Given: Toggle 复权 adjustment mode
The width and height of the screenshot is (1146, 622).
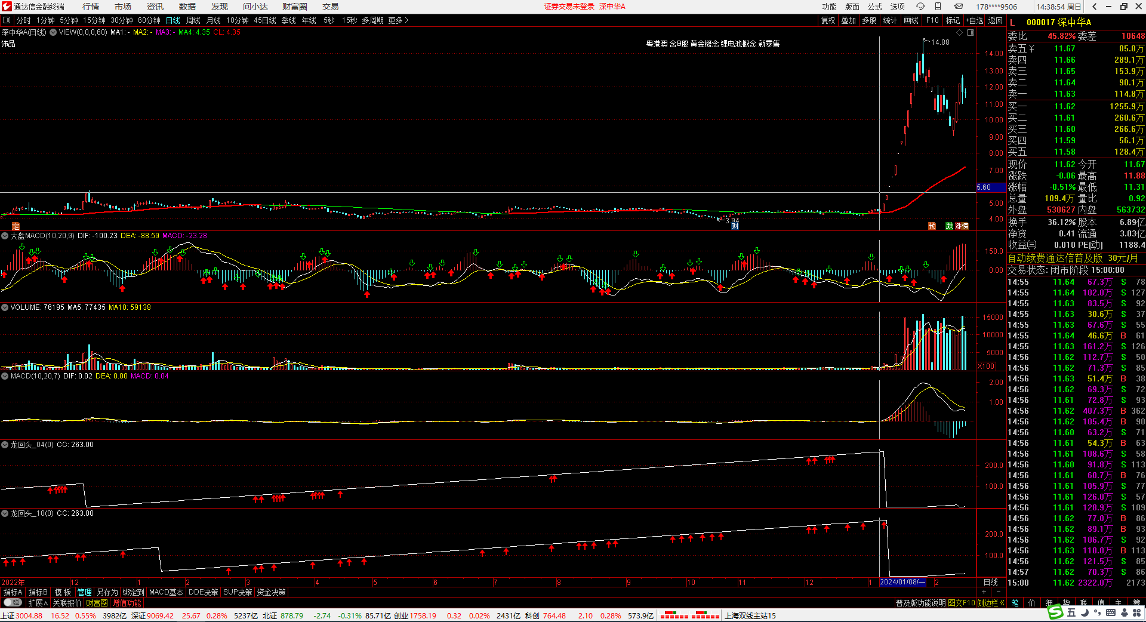Looking at the screenshot, I should click(x=828, y=20).
